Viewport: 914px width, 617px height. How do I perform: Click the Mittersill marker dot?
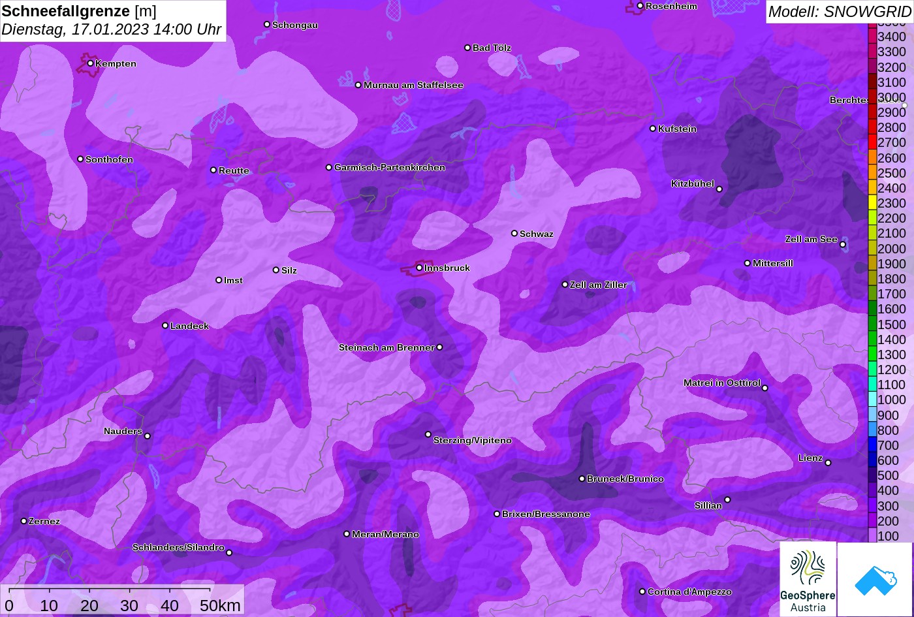tap(748, 263)
